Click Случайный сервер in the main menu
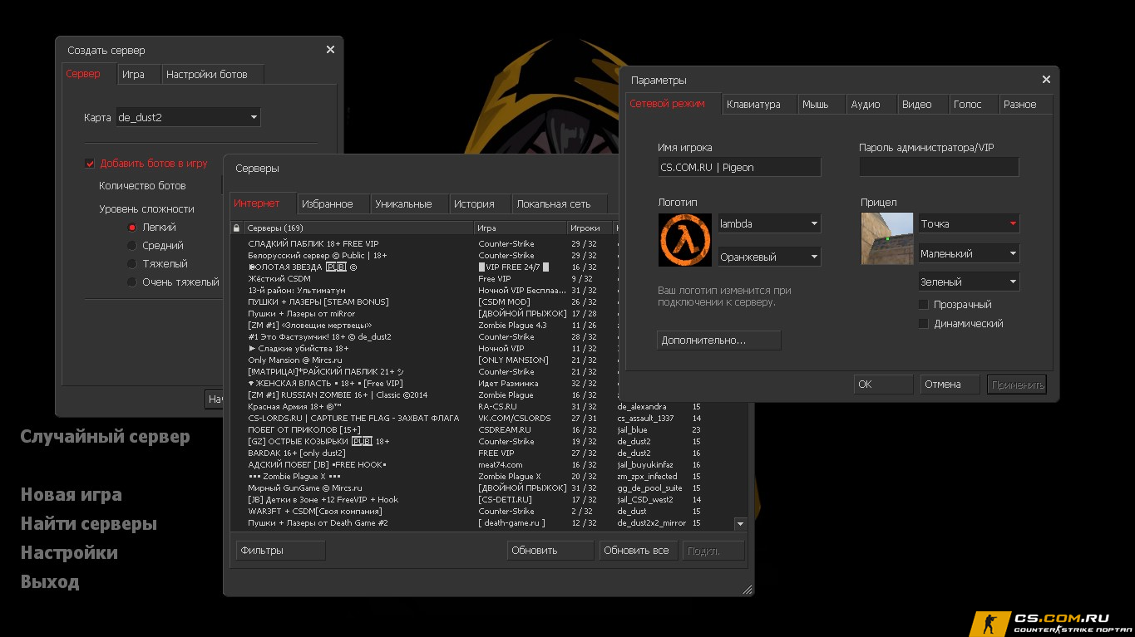Screen dimensions: 1135x637 point(106,437)
